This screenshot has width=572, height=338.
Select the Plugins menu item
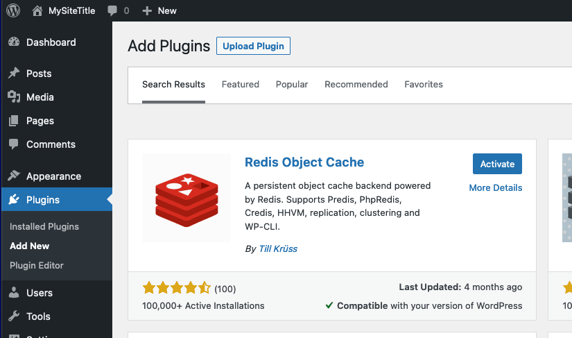coord(56,199)
